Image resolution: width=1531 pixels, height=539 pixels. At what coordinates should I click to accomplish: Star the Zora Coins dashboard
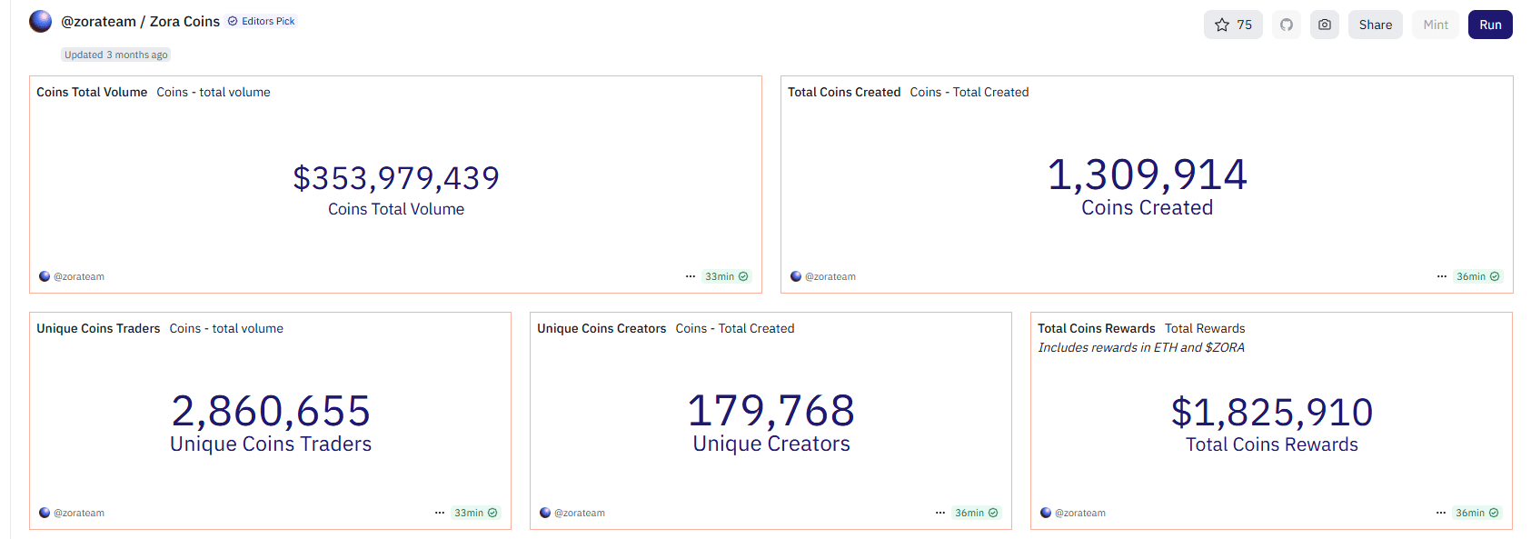(x=1232, y=25)
